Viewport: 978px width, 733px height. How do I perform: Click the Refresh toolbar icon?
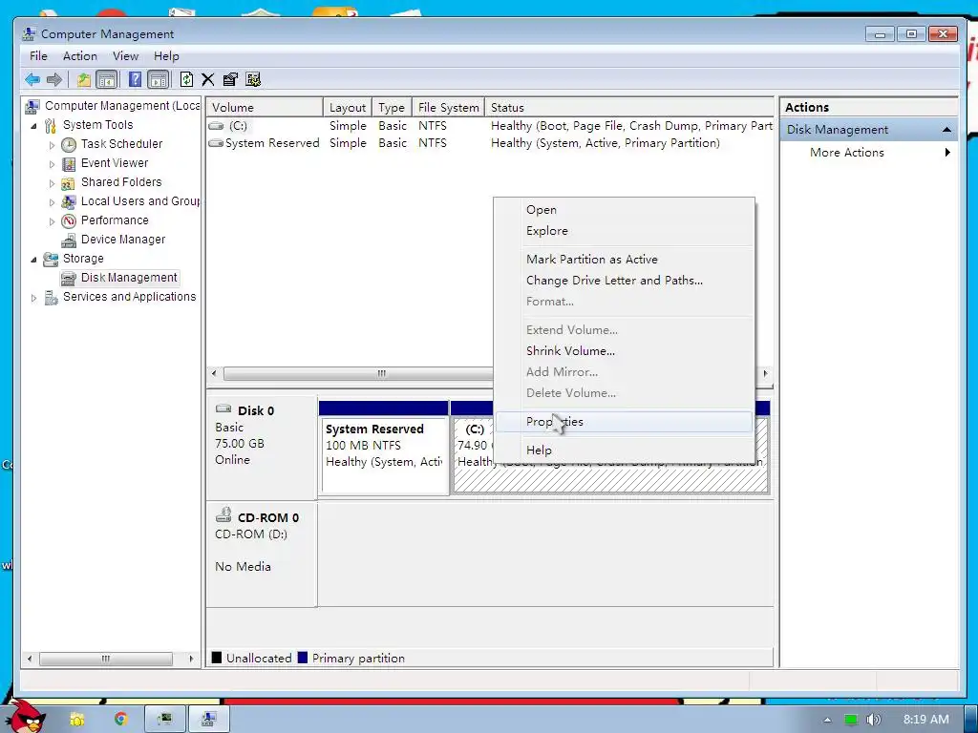click(x=186, y=79)
